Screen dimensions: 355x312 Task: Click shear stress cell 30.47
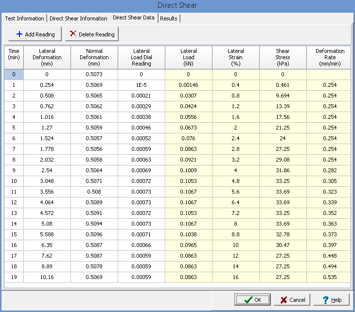[283, 245]
